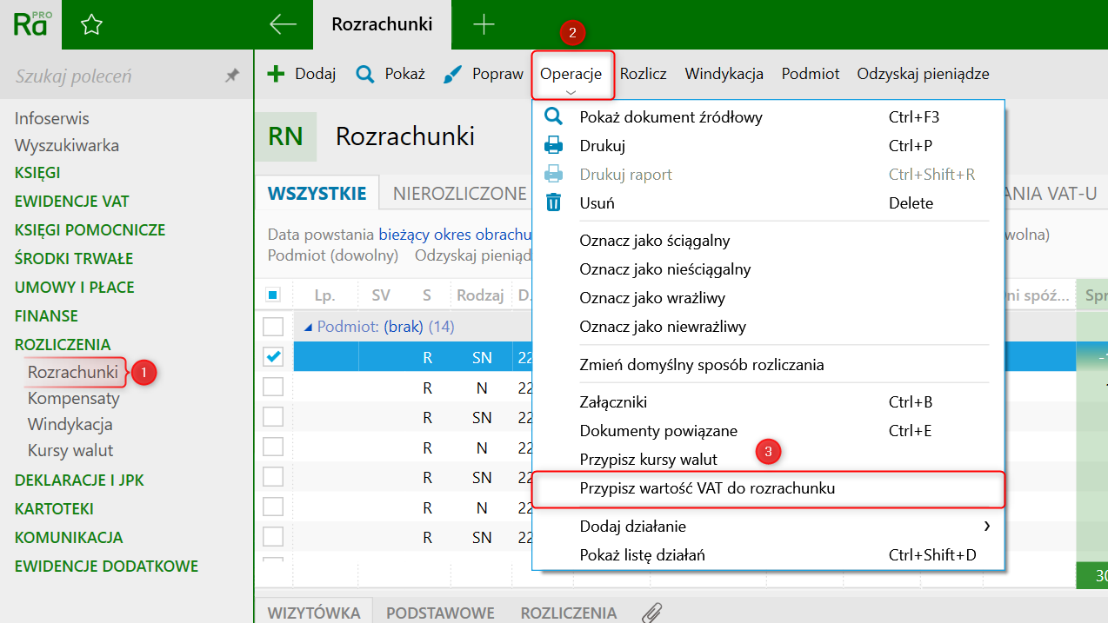1108x623 pixels.
Task: Open Windykacja under ROZLICZENIA in the sidebar
Action: pyautogui.click(x=70, y=425)
